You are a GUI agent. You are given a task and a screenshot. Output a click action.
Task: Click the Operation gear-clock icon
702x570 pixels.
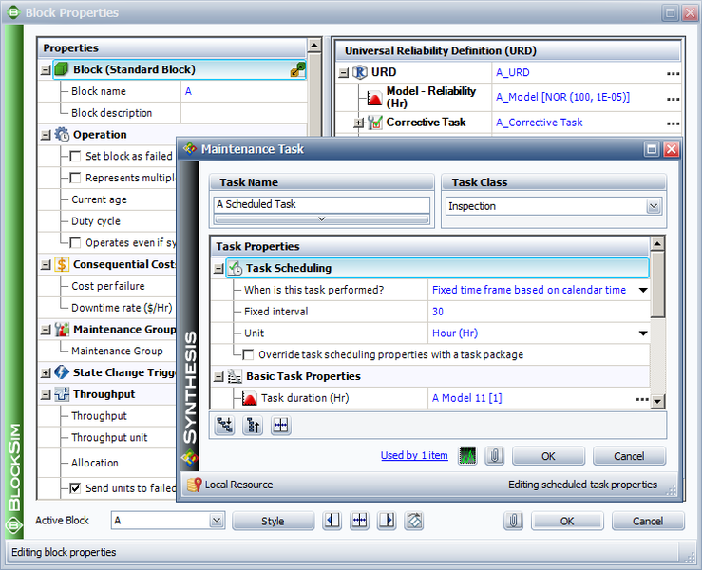[62, 134]
